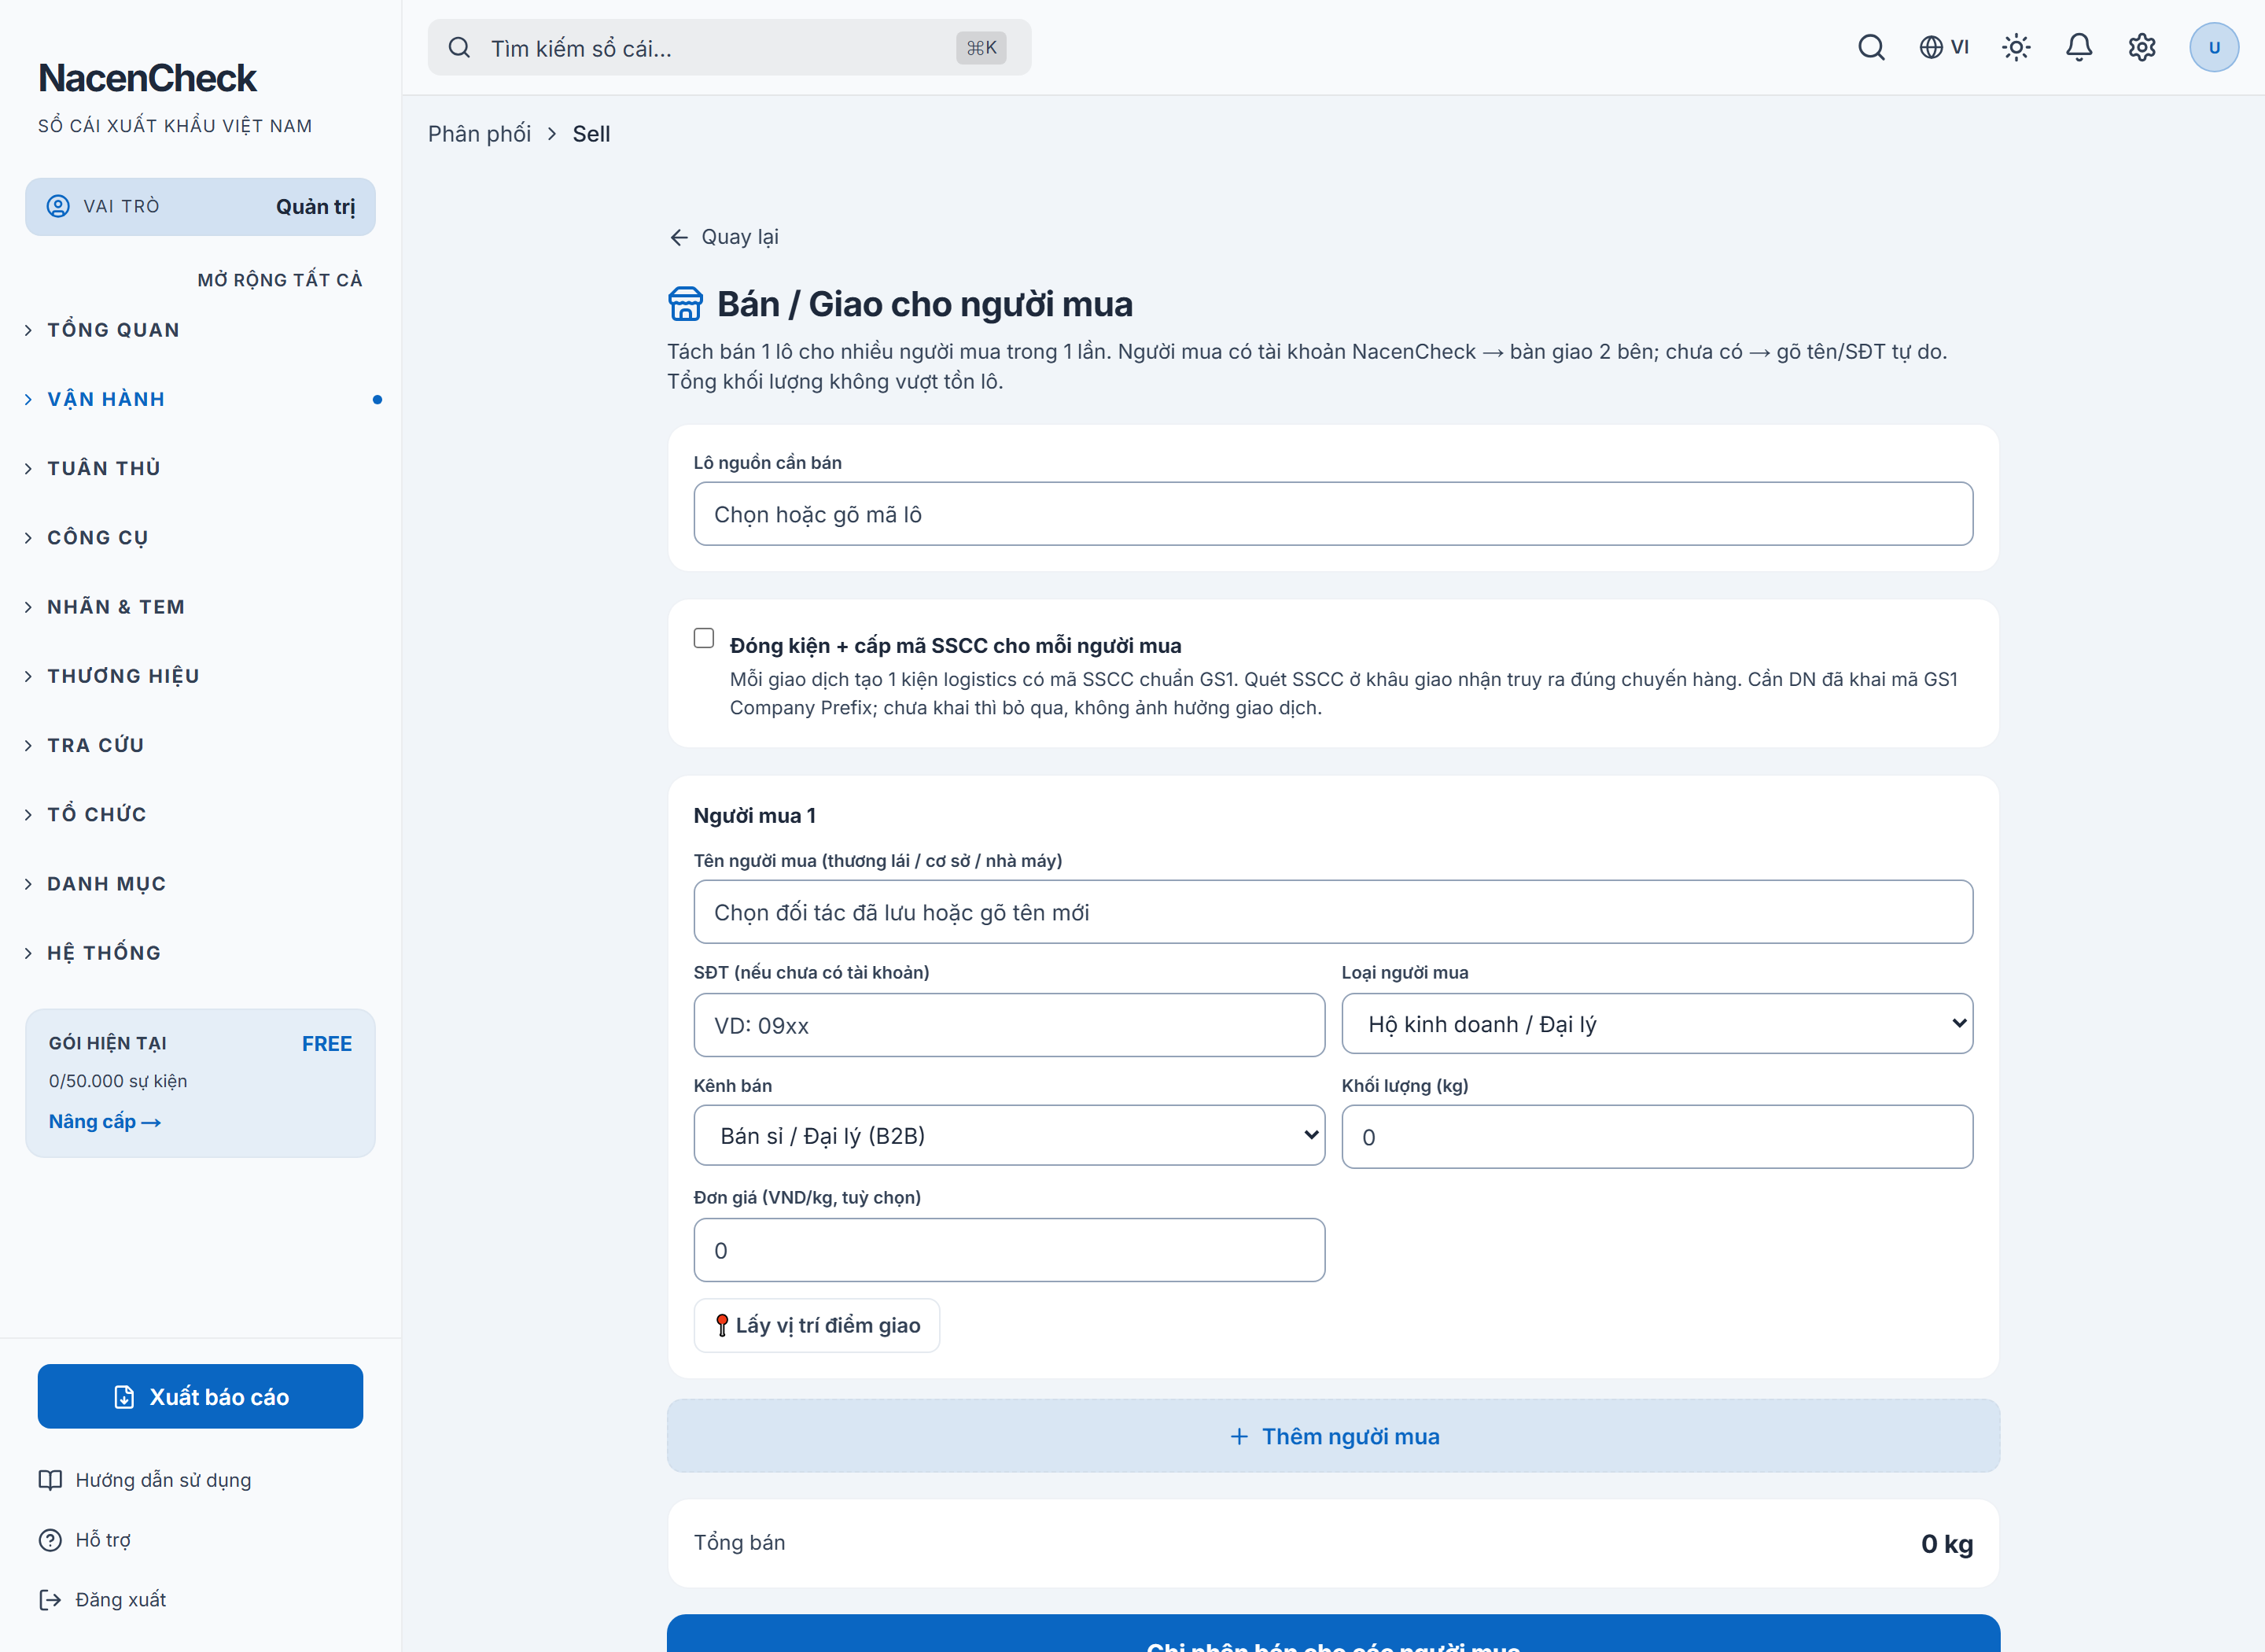This screenshot has width=2265, height=1652.
Task: Focus the SĐT phone number field
Action: [1008, 1025]
